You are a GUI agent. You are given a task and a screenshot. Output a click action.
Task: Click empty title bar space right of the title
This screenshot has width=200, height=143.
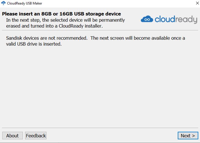point(113,3)
